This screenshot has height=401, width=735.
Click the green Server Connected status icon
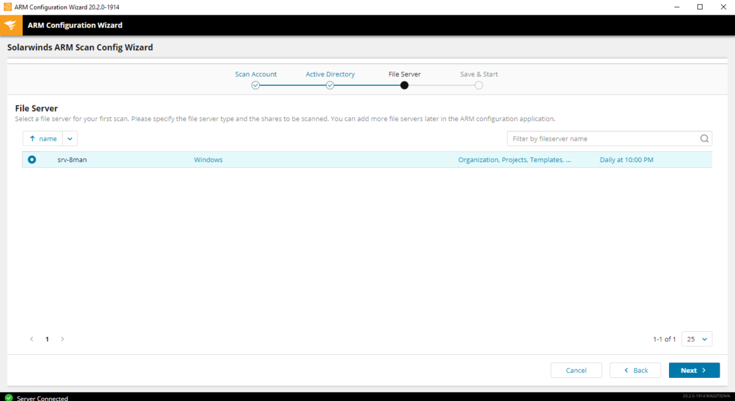pos(8,398)
